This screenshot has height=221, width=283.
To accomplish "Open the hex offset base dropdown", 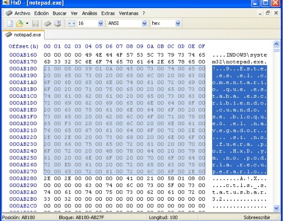I will pyautogui.click(x=178, y=24).
